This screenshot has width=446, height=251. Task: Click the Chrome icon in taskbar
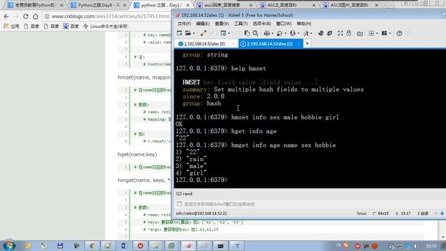92,245
